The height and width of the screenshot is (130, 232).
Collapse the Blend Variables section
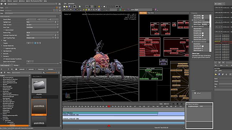click(x=187, y=104)
